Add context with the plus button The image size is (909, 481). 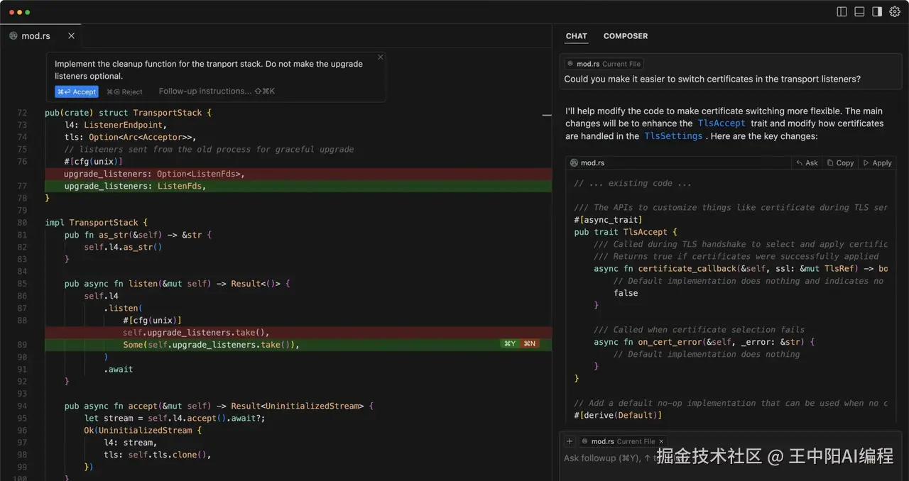(570, 441)
